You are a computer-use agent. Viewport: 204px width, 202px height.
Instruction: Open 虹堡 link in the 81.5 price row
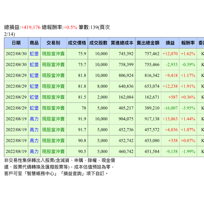34,97
